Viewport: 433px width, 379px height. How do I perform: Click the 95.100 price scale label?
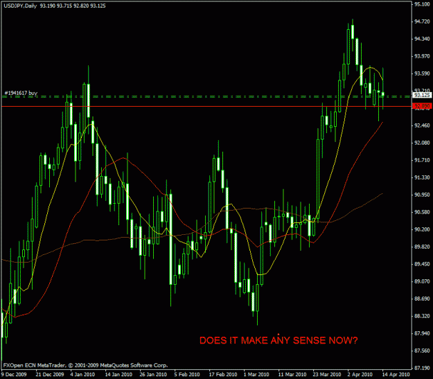pyautogui.click(x=422, y=4)
